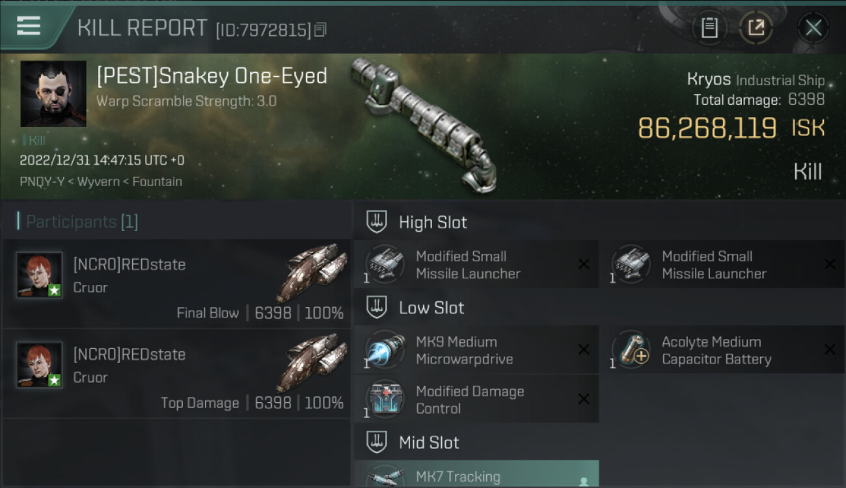Open MK9 Medium Microwarpdrive module icon

pyautogui.click(x=385, y=350)
